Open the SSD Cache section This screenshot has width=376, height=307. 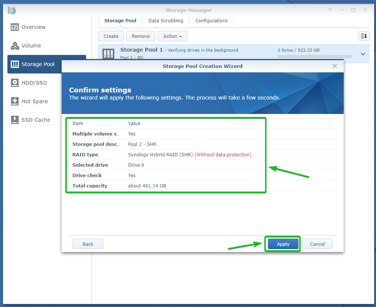coord(36,120)
